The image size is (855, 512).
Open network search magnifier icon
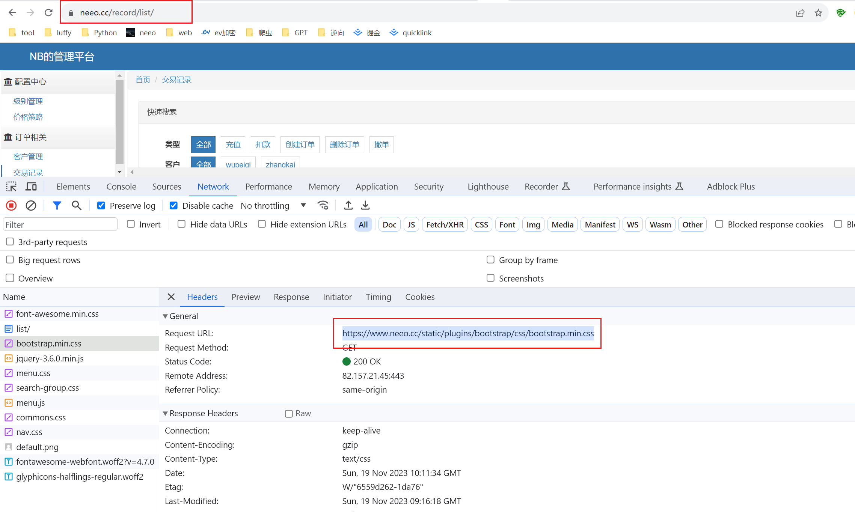point(77,206)
